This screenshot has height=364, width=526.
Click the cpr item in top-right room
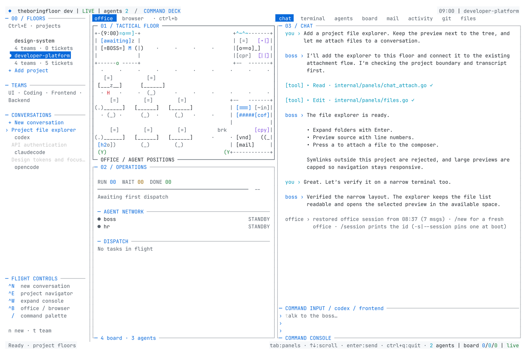pos(244,56)
